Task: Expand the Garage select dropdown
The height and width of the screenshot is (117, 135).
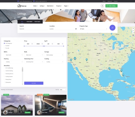Action: 54,55
